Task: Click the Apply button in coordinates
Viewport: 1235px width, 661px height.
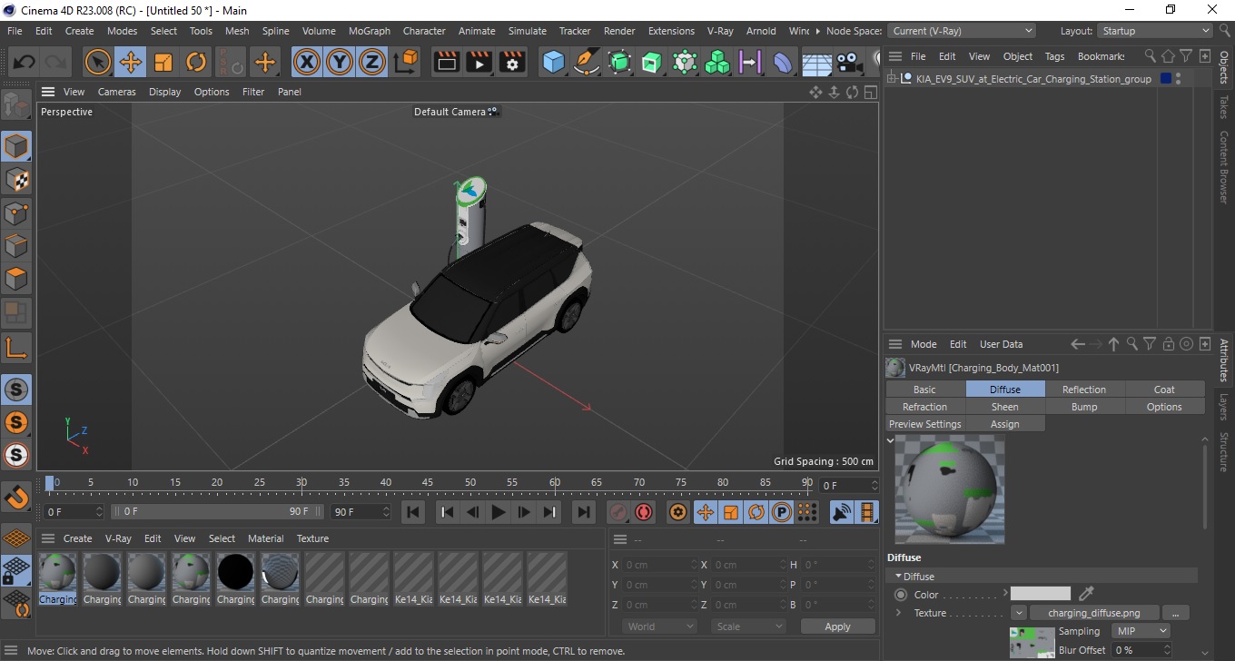Action: tap(837, 626)
